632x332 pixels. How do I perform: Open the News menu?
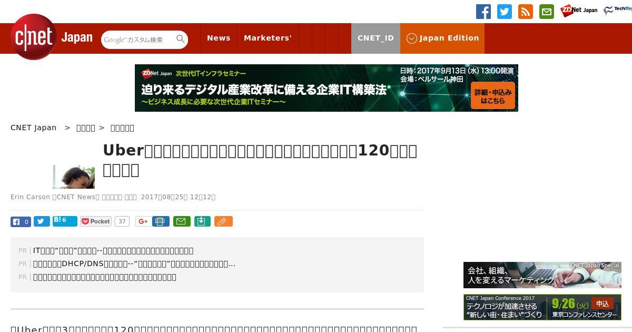[219, 38]
